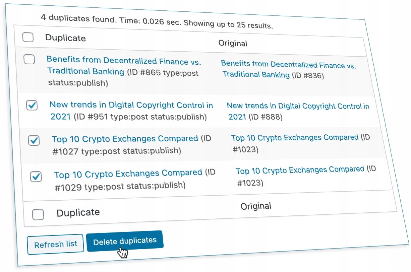Uncheck the checkbox for duplicate ID #951
Image resolution: width=411 pixels, height=272 pixels.
(x=32, y=106)
